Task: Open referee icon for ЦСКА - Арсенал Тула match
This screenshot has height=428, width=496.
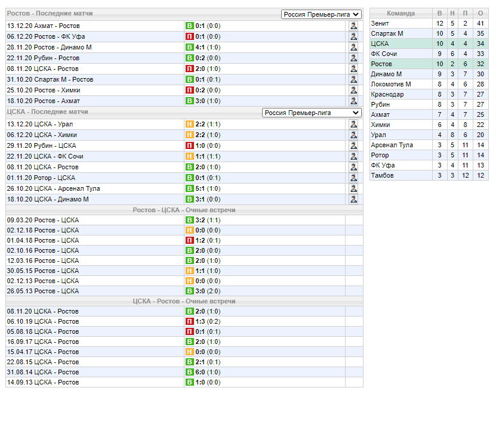Action: (x=353, y=188)
